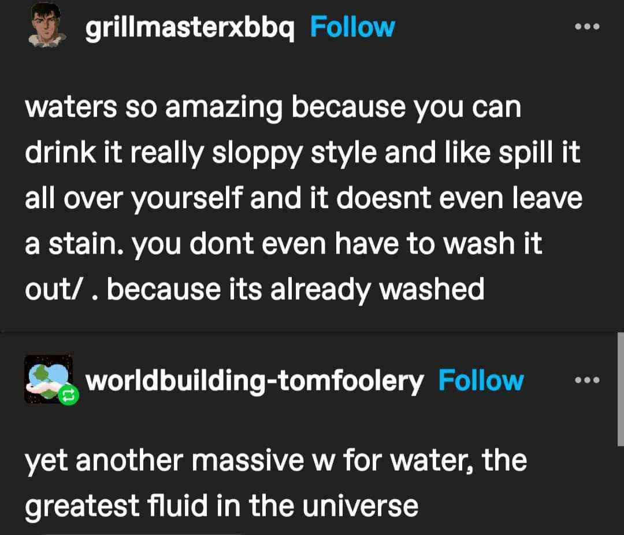The width and height of the screenshot is (624, 535).
Task: Click the gray scrollbar on right edge
Action: pyautogui.click(x=621, y=389)
